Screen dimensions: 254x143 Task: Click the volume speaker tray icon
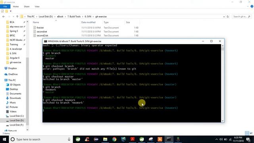[221, 139]
